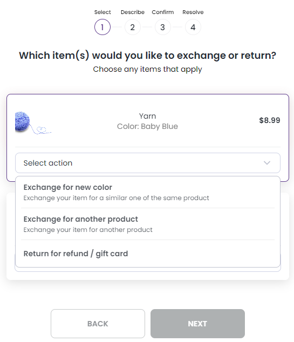The height and width of the screenshot is (342, 294).
Task: Click the dropdown chevron arrow icon
Action: tap(267, 163)
